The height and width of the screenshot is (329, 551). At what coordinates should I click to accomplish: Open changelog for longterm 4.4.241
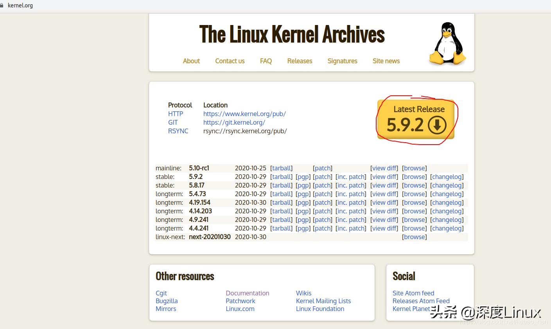coord(447,228)
